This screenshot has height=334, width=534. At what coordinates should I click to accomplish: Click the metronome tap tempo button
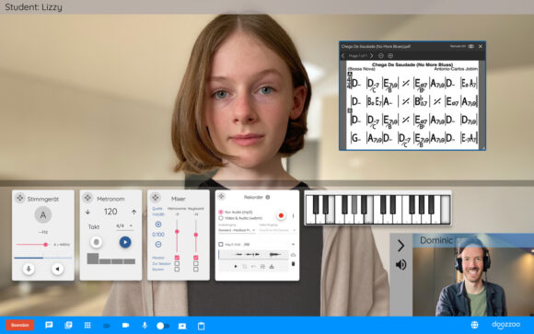coord(97,242)
